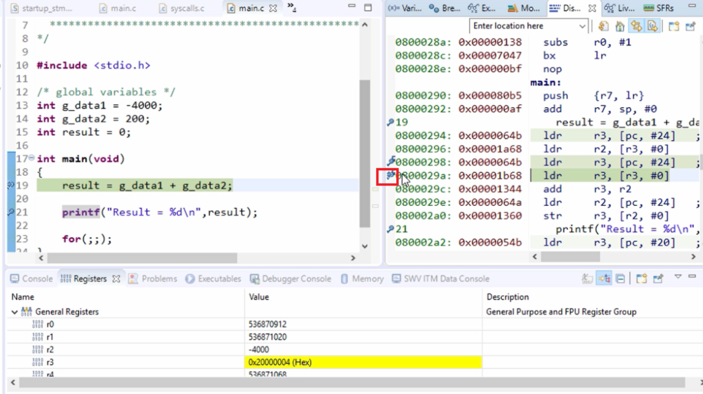
Task: Open Enter location here dropdown arrow
Action: (x=582, y=26)
